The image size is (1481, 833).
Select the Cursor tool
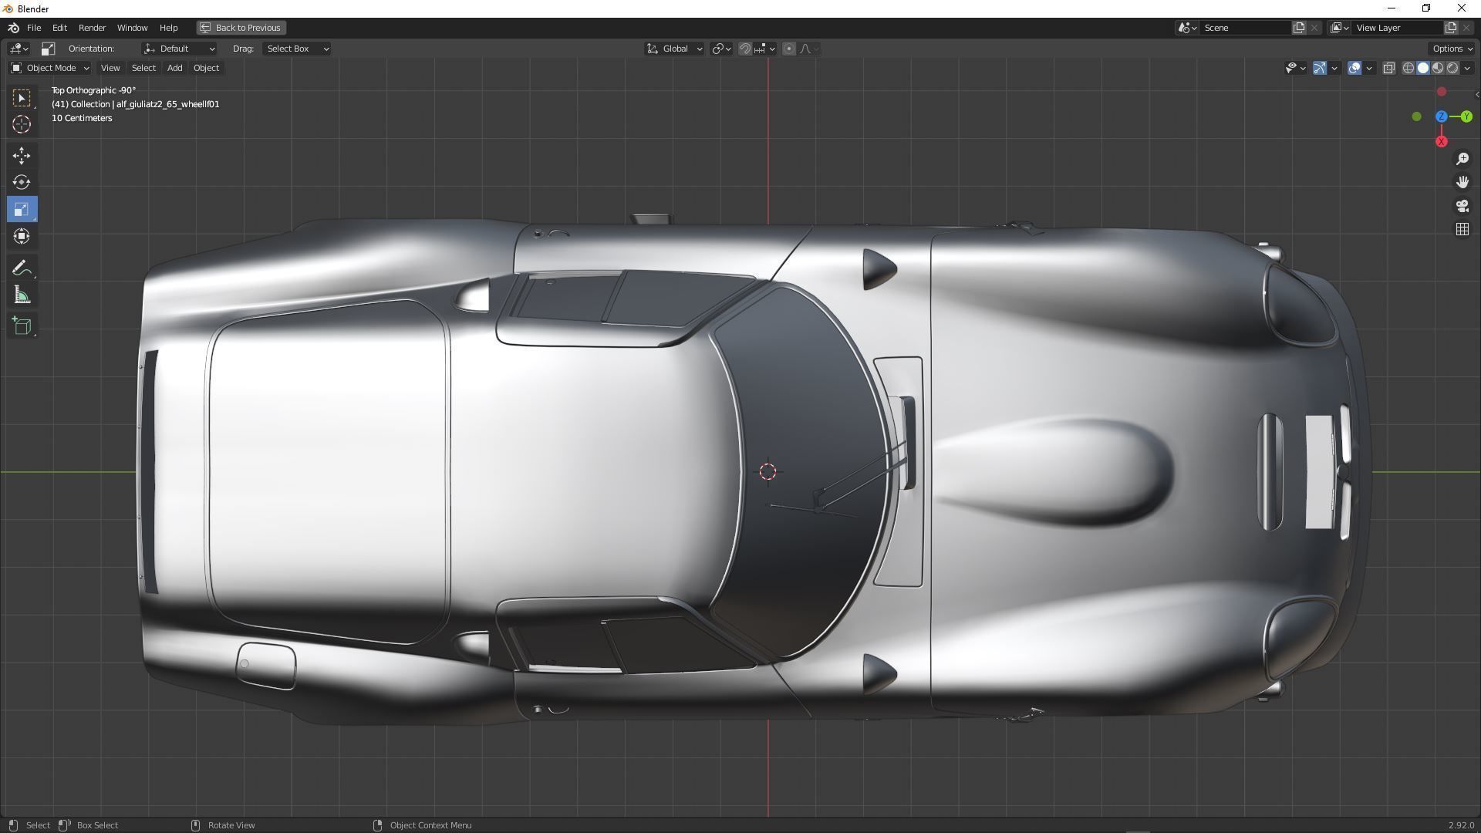point(22,124)
